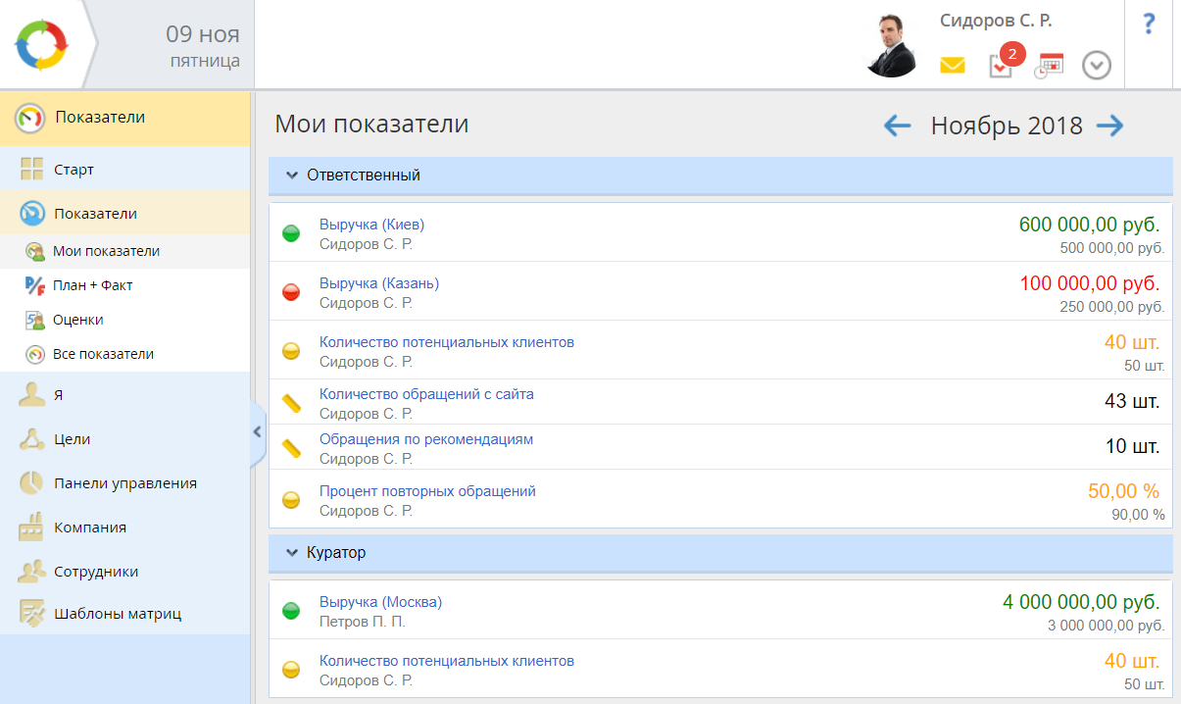Collapse the Ответственный section
Viewport: 1181px width, 704px height.
tap(291, 176)
